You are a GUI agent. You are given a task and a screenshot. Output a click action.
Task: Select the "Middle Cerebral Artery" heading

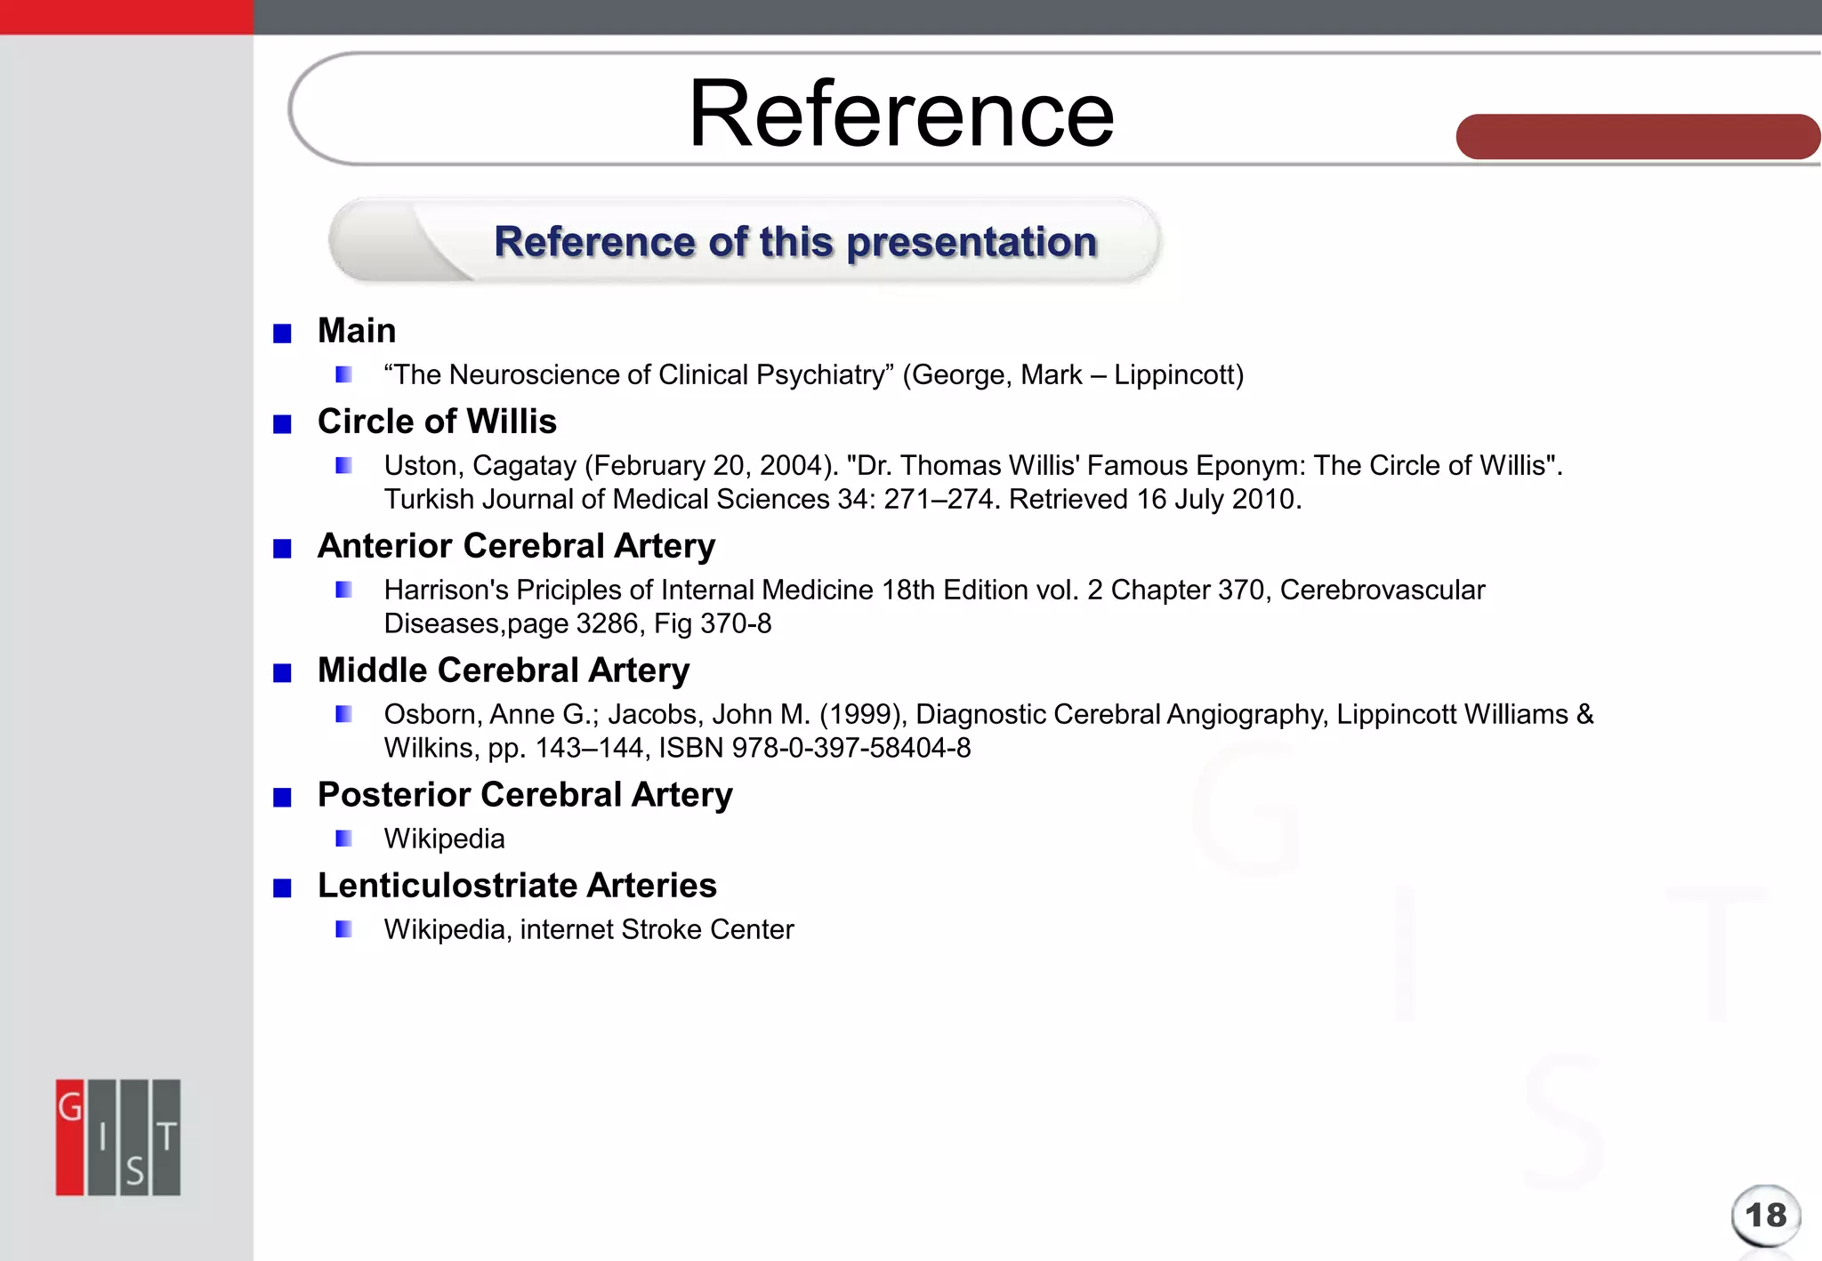pyautogui.click(x=504, y=671)
